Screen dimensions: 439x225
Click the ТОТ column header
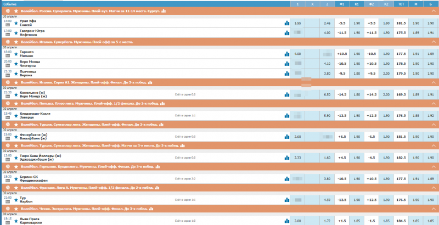401,3
